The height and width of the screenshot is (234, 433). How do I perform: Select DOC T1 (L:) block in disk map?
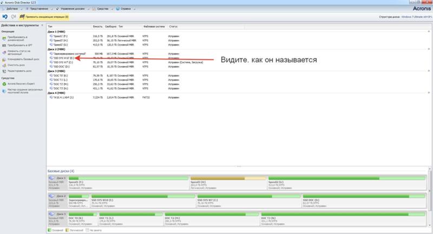pos(131,219)
